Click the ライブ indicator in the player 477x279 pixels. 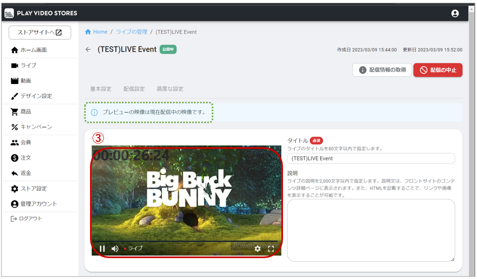point(133,248)
